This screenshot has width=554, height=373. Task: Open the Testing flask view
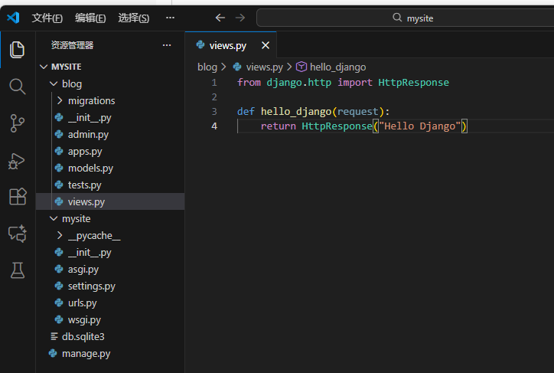pos(18,270)
